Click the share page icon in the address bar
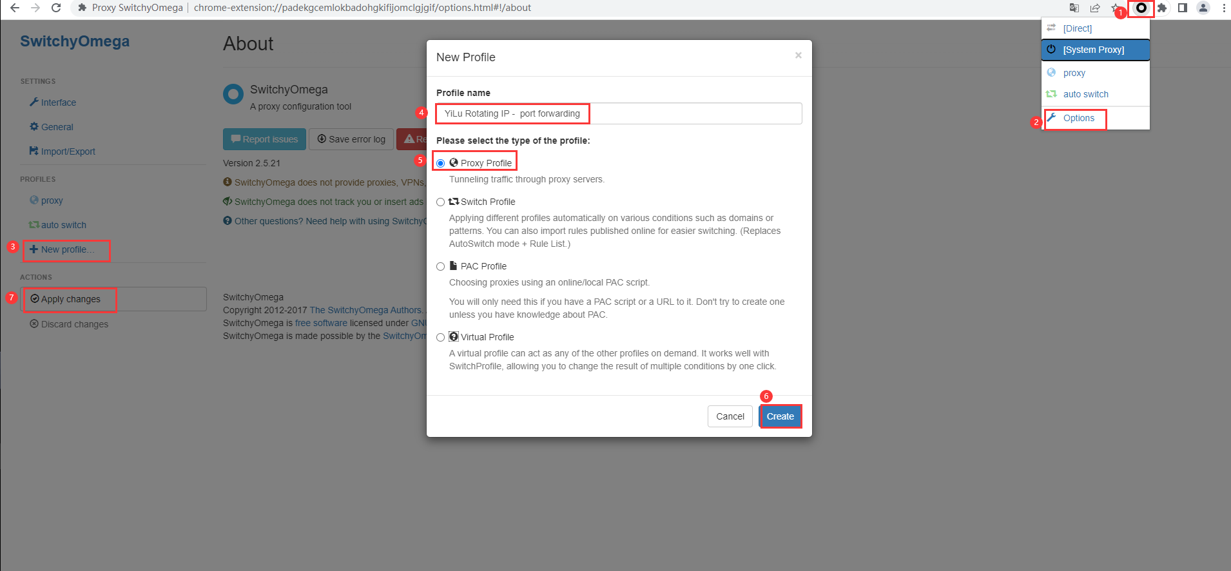 1095,8
